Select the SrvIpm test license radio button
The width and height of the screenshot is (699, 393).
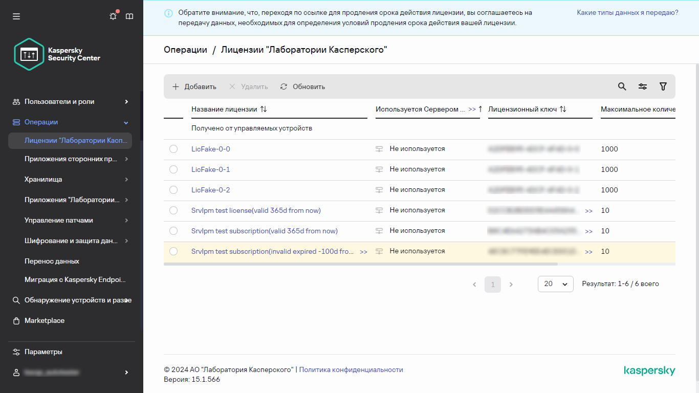173,210
